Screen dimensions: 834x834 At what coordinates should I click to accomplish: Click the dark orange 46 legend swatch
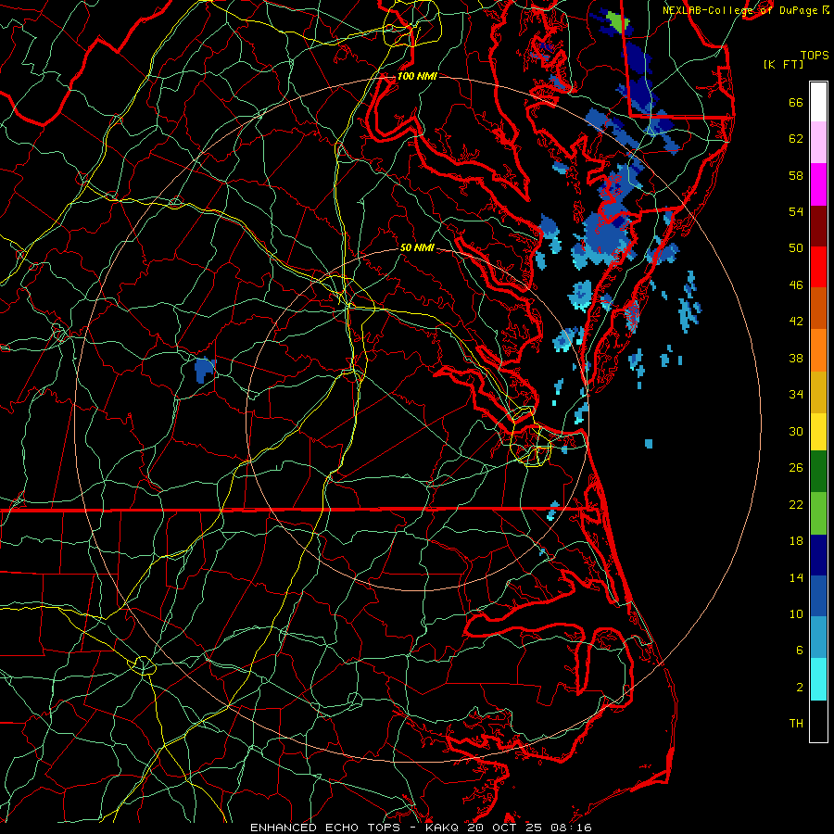pos(818,309)
